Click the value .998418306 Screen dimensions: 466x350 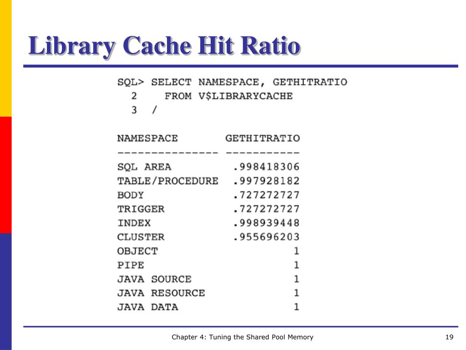tap(266, 167)
